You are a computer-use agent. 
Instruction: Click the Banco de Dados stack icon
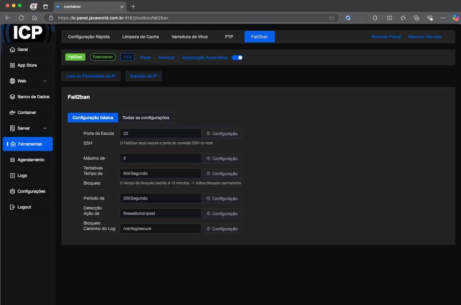12,97
